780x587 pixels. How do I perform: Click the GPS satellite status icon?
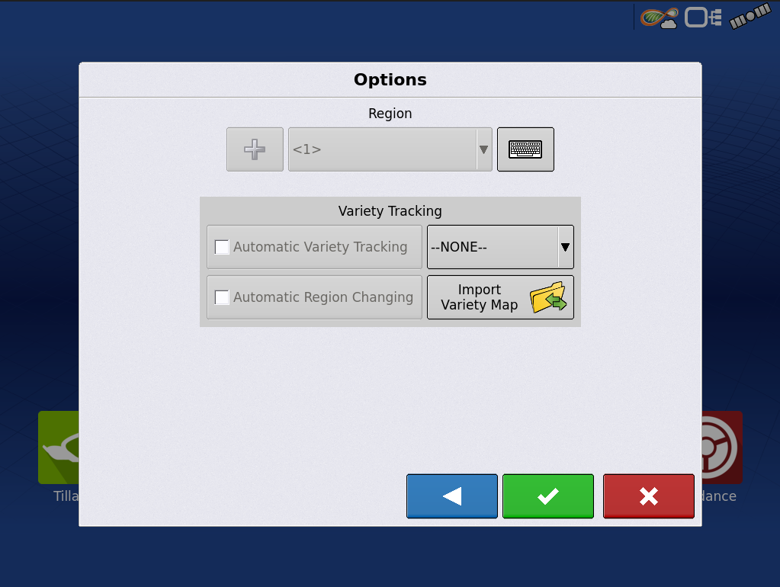point(750,18)
